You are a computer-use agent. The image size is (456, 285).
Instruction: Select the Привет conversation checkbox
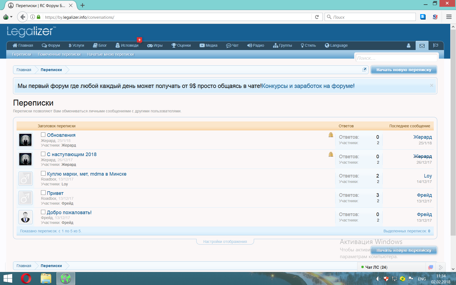(x=43, y=193)
